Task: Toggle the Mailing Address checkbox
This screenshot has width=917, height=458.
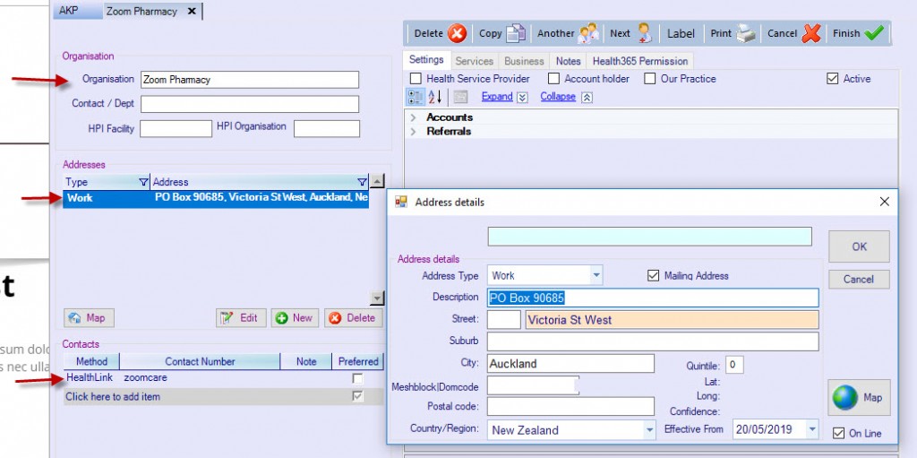Action: pyautogui.click(x=653, y=275)
